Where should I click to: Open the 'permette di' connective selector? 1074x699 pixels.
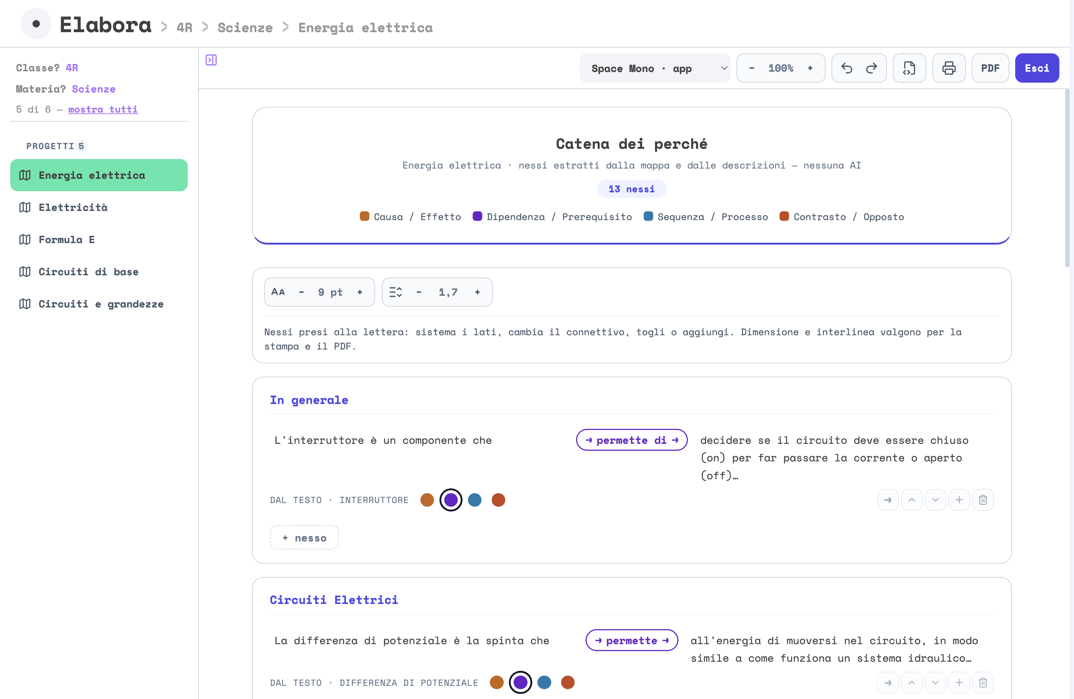coord(632,440)
